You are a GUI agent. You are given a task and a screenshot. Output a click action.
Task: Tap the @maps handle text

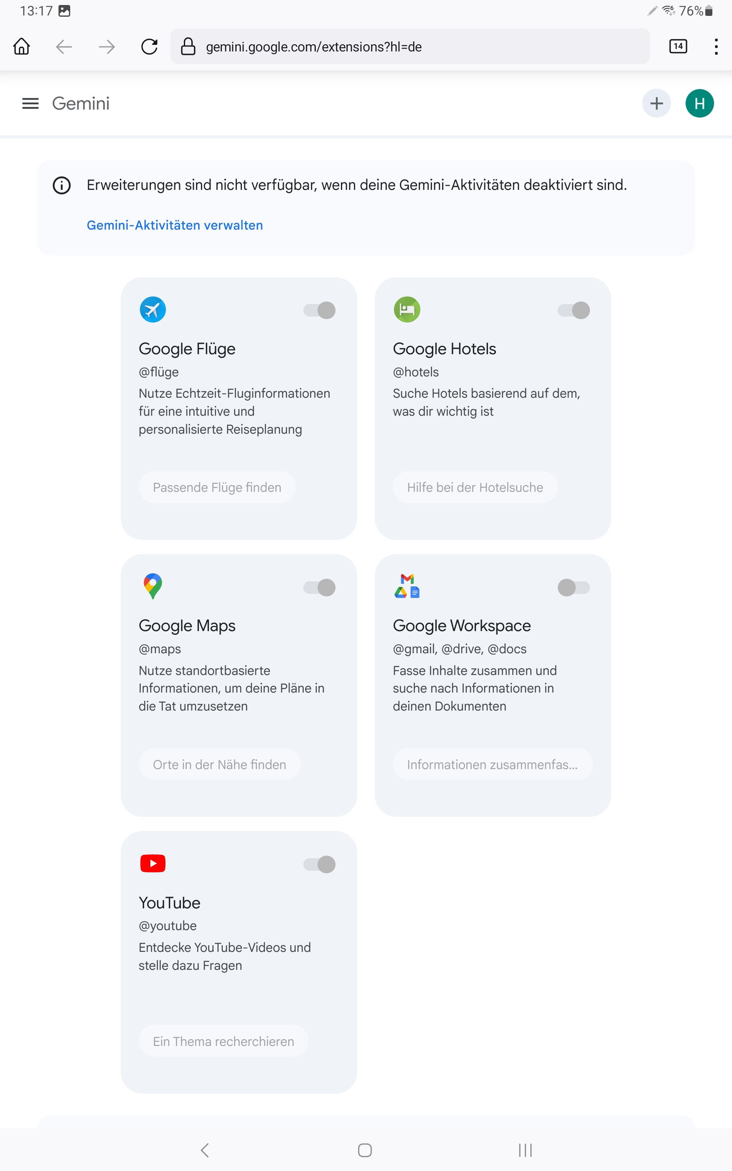pos(160,649)
